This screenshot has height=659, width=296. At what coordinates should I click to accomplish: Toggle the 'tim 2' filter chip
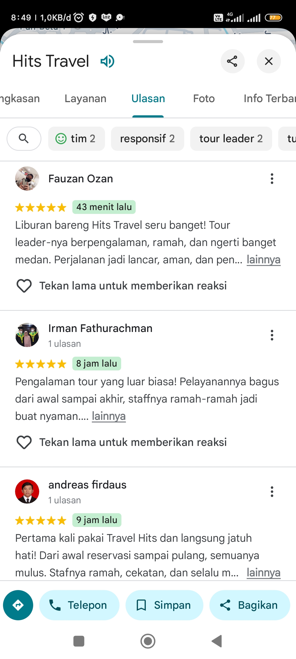(x=76, y=139)
